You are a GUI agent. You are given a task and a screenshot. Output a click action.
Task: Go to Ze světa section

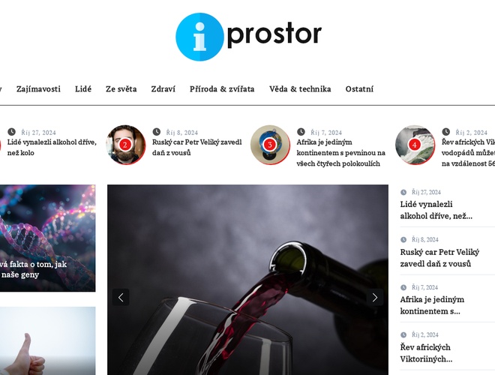click(x=121, y=89)
